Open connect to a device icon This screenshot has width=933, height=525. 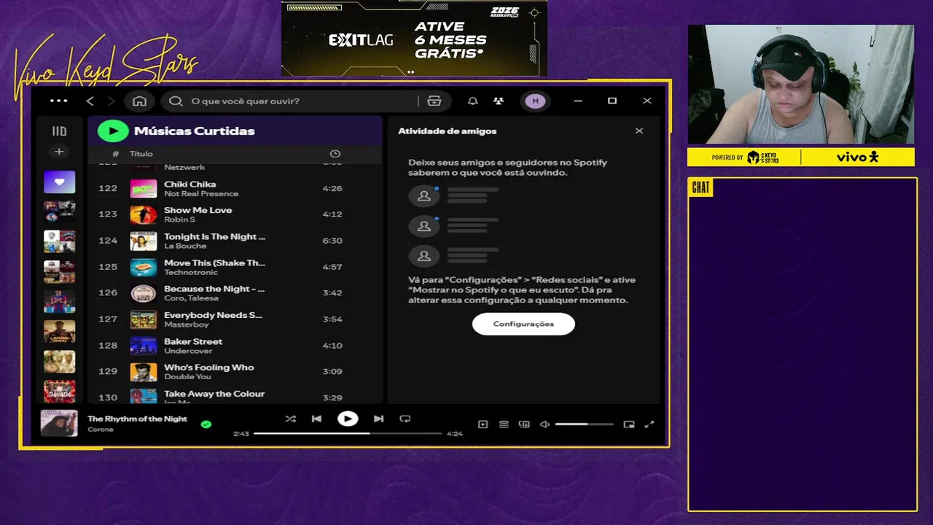pyautogui.click(x=524, y=424)
